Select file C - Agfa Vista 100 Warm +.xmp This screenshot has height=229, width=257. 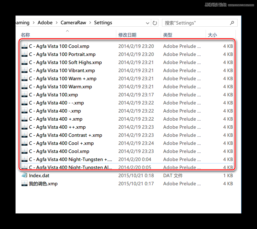click(63, 79)
